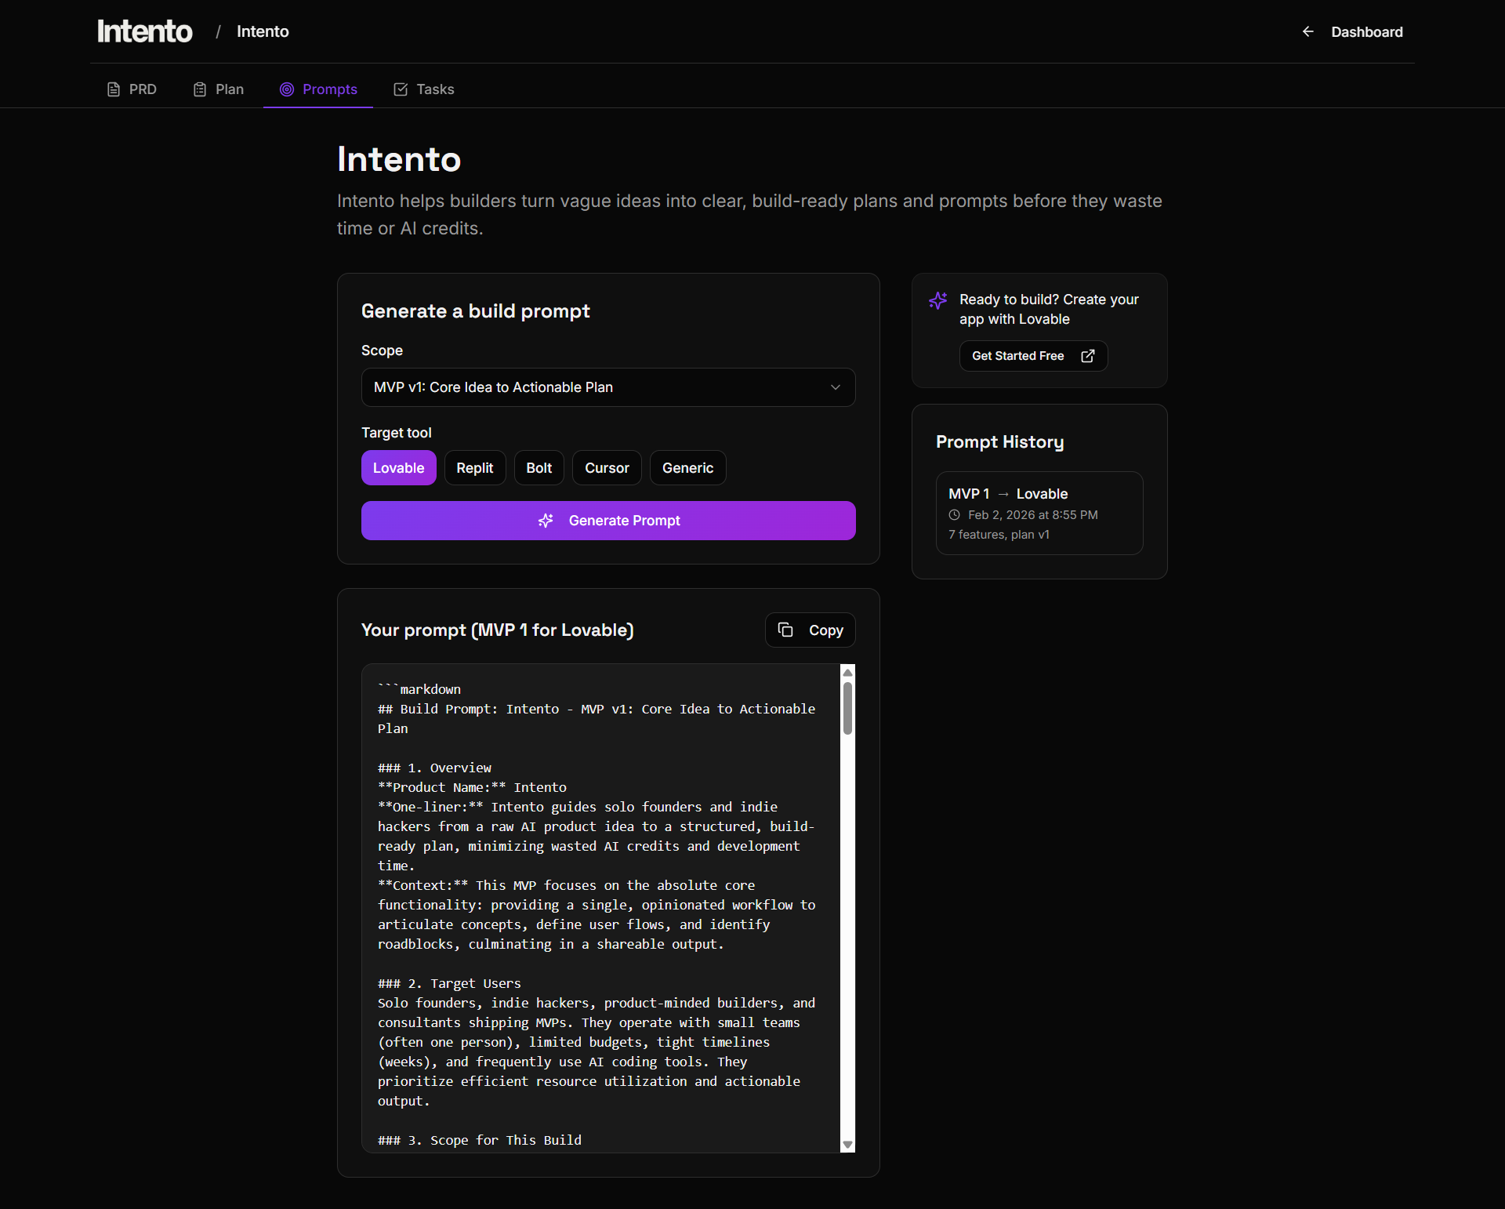The width and height of the screenshot is (1505, 1209).
Task: Select Replit as the target tool
Action: coord(475,467)
